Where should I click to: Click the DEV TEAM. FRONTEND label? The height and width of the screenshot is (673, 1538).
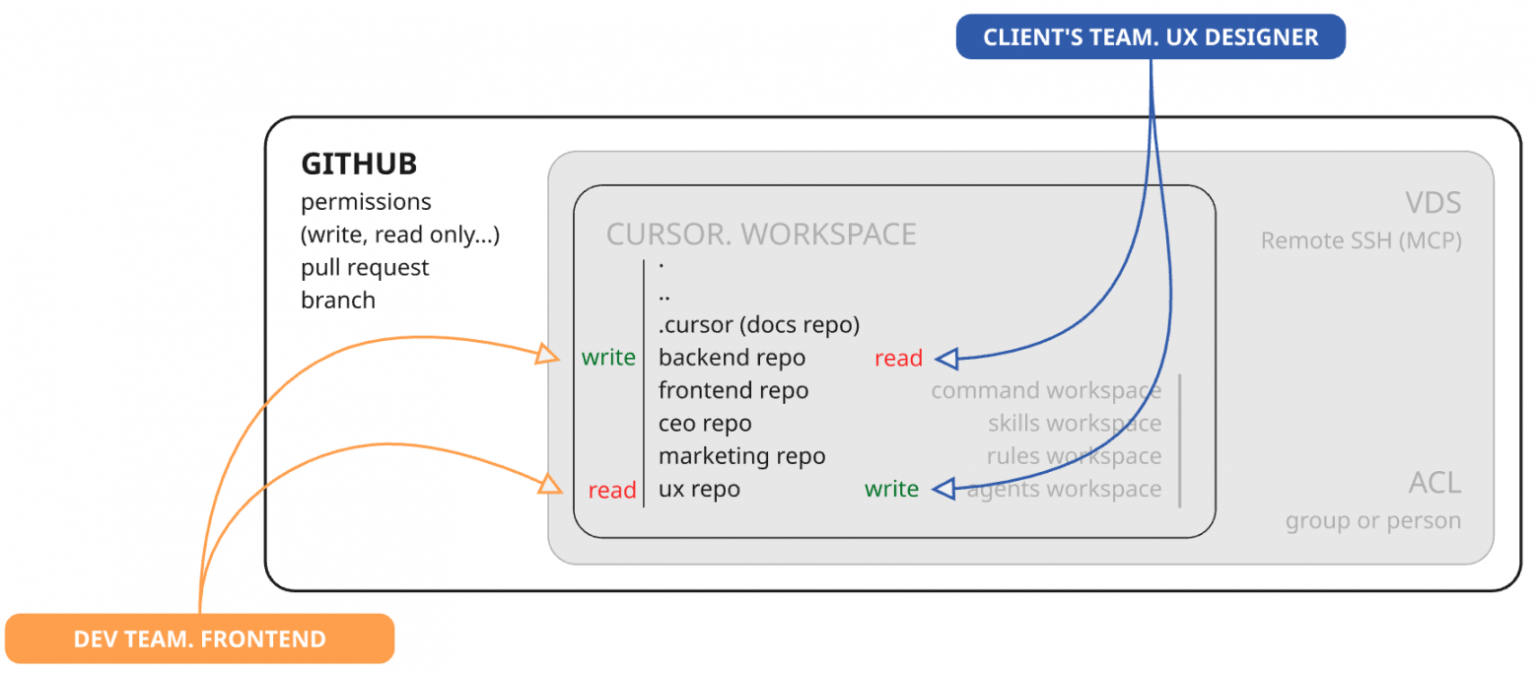point(199,639)
